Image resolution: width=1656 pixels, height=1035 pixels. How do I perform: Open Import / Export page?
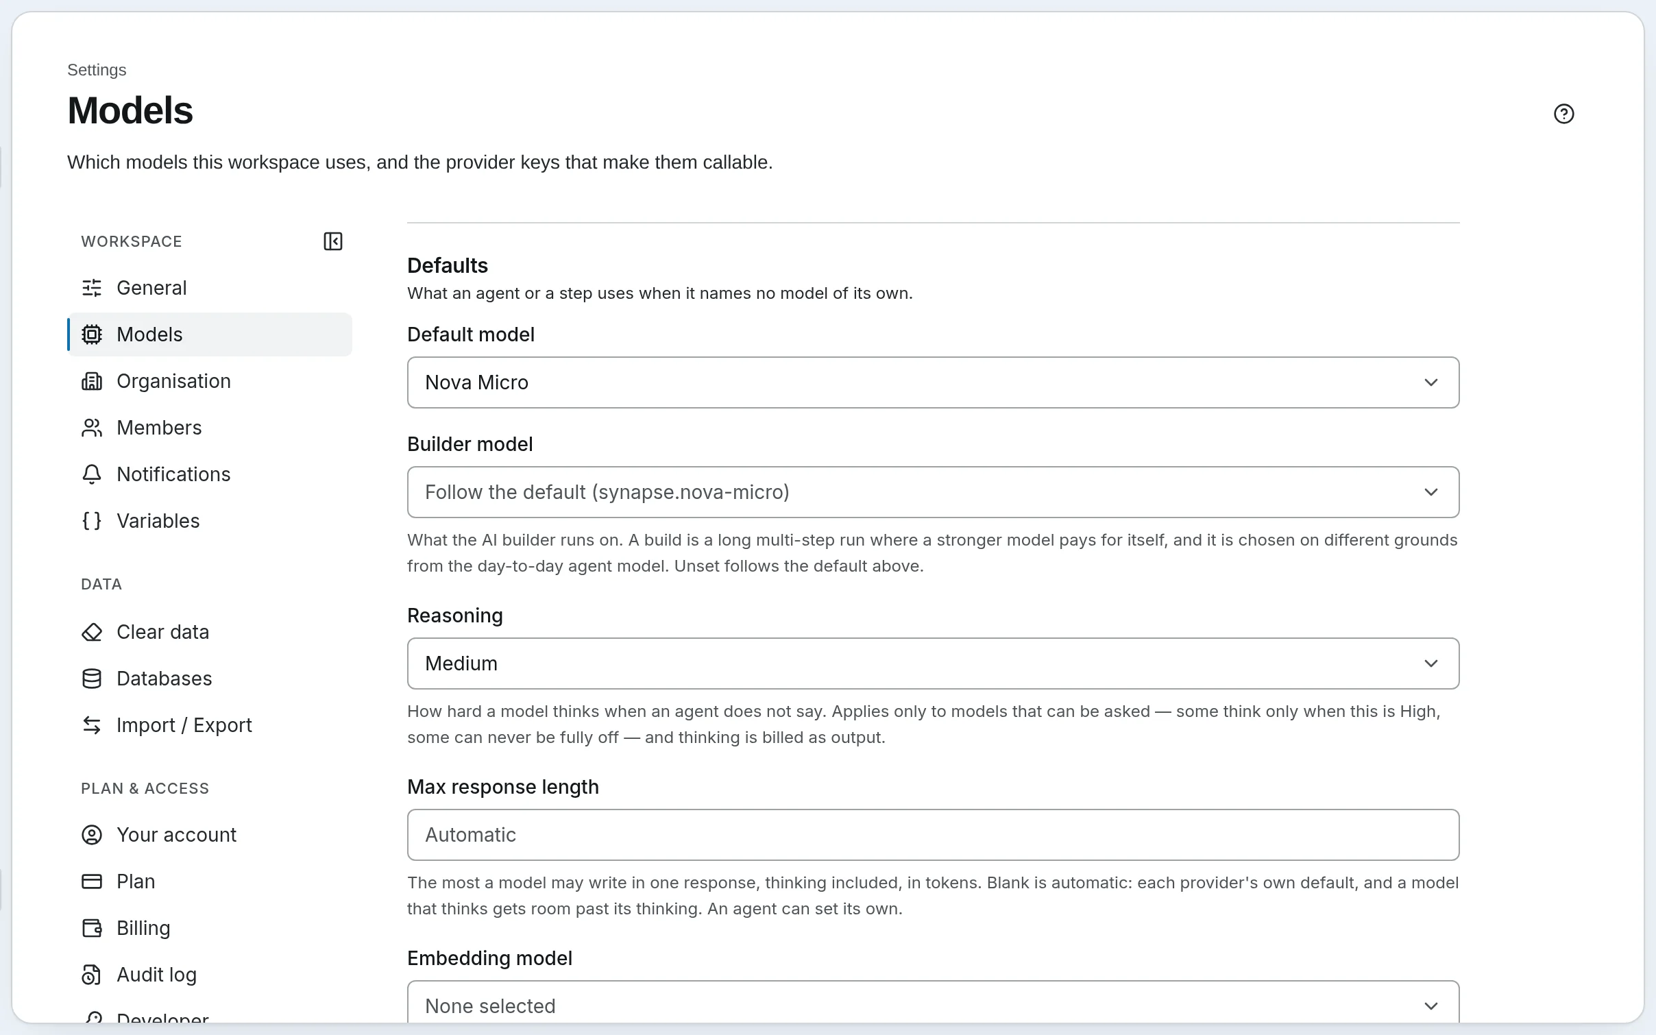point(210,725)
